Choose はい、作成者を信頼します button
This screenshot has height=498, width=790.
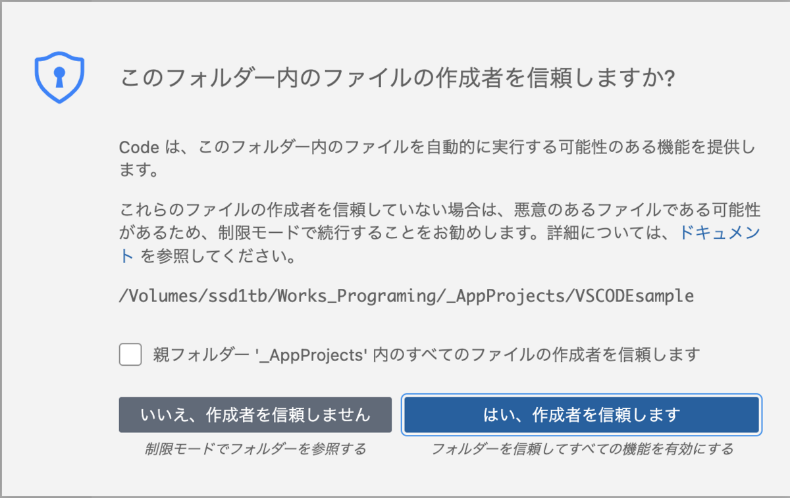[582, 414]
